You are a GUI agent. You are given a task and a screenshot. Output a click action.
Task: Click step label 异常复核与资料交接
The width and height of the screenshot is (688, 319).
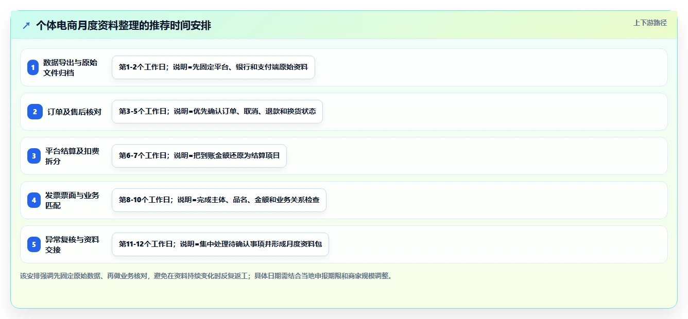(x=73, y=244)
